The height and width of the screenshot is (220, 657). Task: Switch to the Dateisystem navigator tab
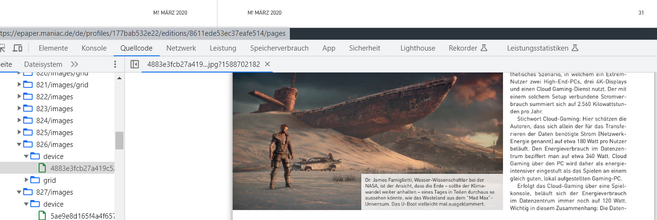(43, 64)
